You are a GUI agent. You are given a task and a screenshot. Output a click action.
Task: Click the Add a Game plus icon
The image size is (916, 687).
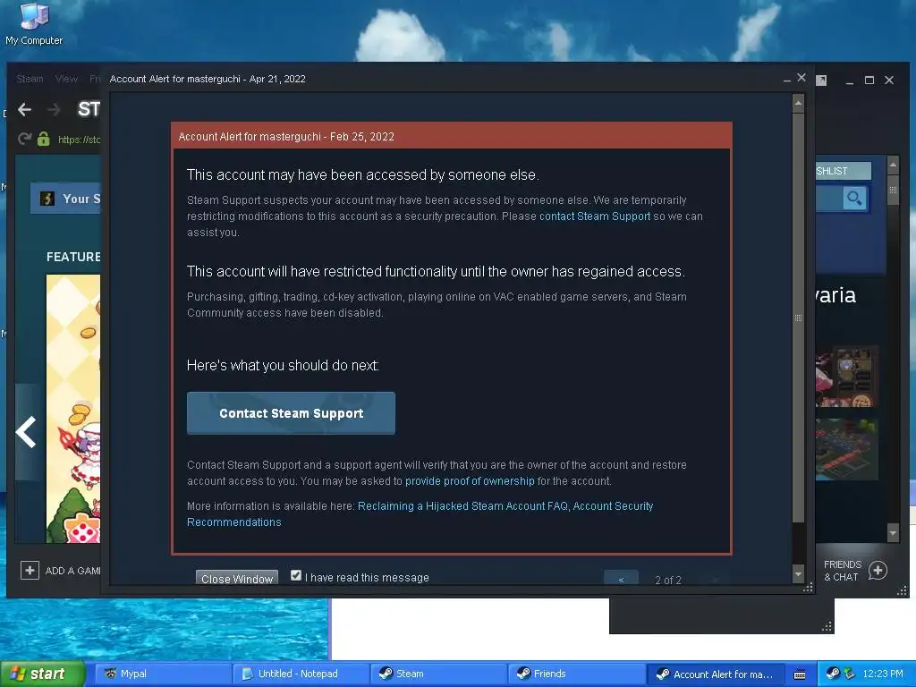[x=30, y=570]
